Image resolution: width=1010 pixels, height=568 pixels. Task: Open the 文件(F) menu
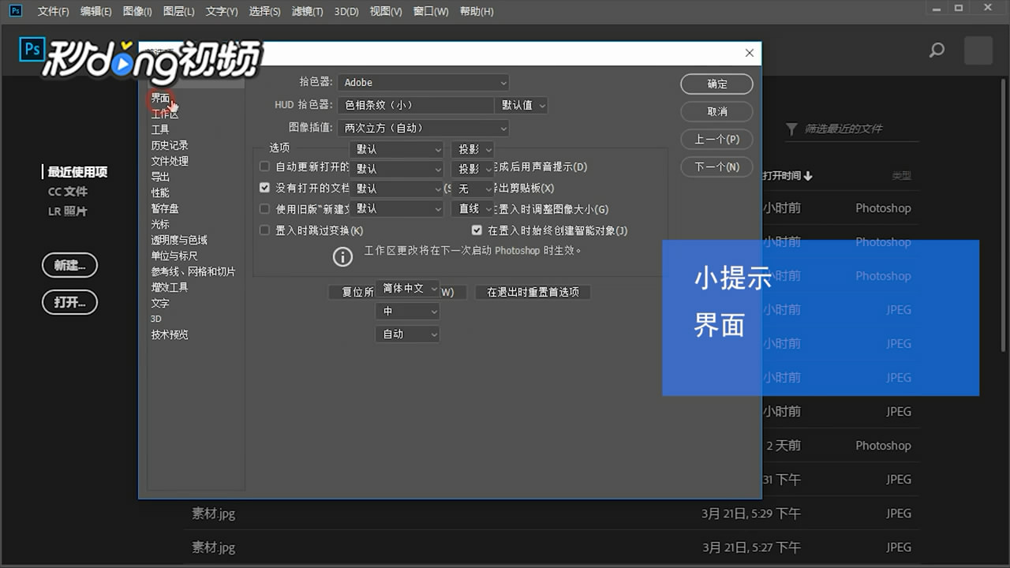[54, 11]
